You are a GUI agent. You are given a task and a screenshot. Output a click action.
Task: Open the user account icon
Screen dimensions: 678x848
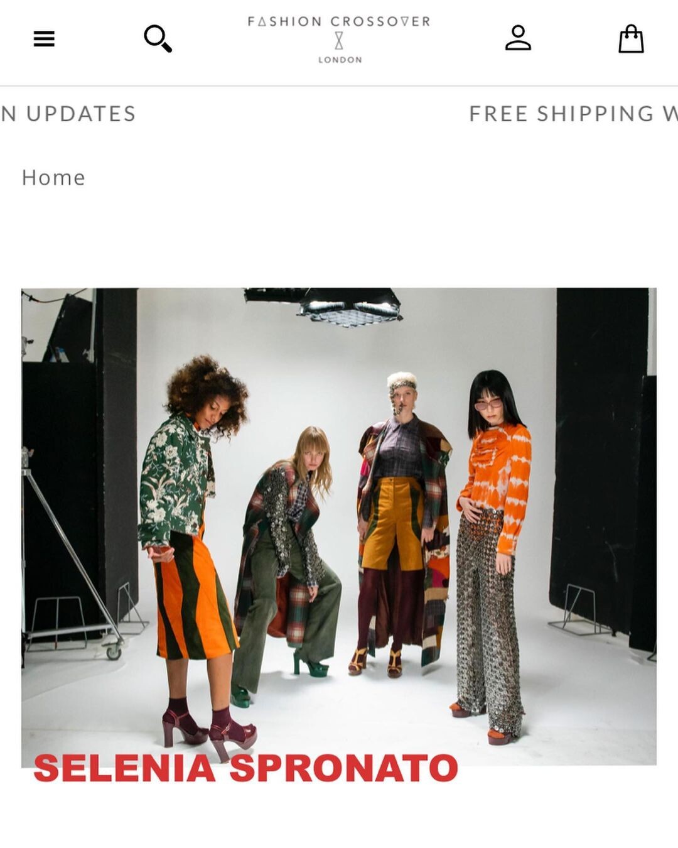point(518,38)
